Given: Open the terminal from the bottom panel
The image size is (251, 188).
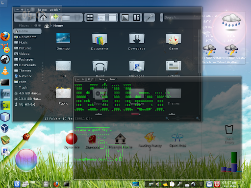Looking at the screenshot, I should point(67,185).
